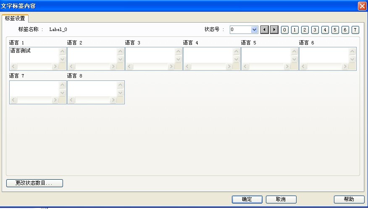Select state number 1 button
368x209 pixels.
(295, 30)
